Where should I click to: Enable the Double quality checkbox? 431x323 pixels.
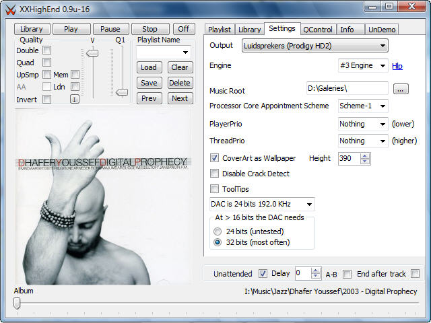pyautogui.click(x=47, y=50)
